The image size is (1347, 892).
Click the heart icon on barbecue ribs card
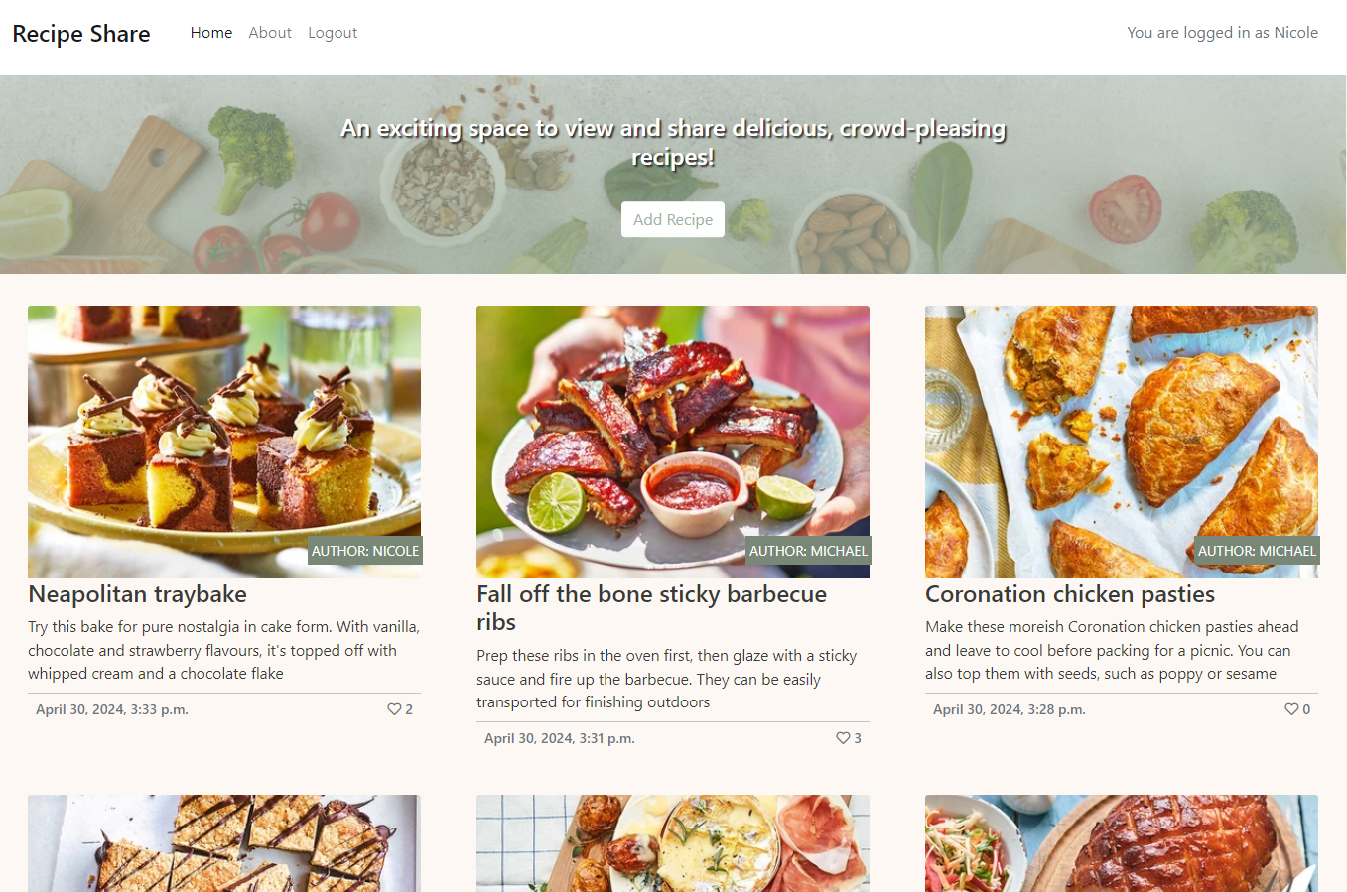tap(843, 738)
